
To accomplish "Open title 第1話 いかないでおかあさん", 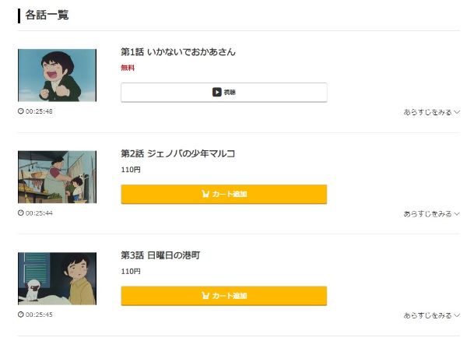I will coord(178,52).
